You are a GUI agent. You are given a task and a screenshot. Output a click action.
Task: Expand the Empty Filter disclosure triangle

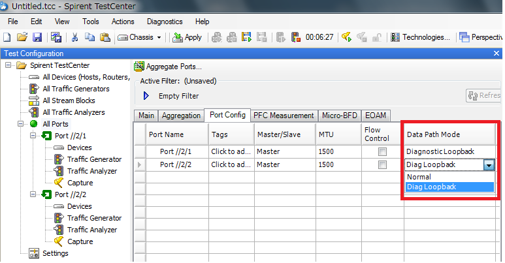146,96
